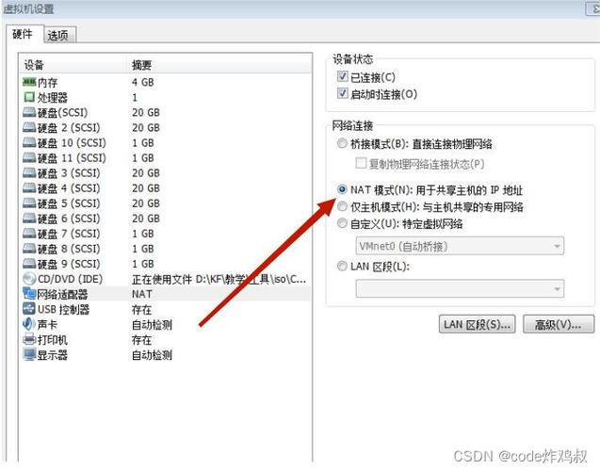Click the NAT summary for network adapter
Image resolution: width=600 pixels, height=471 pixels.
pos(142,294)
